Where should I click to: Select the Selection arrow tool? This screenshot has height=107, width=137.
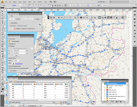coord(2,11)
